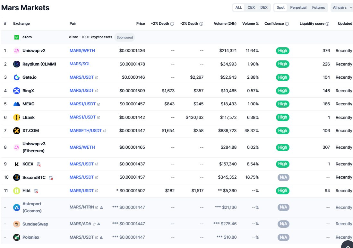Select the ALL exchange filter tab
Viewport: 353px width, 248px height.
click(238, 7)
